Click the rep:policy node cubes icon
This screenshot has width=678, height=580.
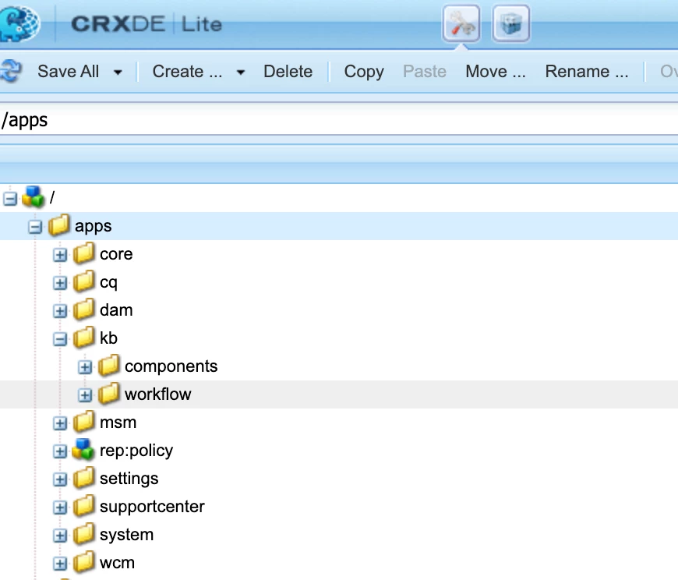83,450
